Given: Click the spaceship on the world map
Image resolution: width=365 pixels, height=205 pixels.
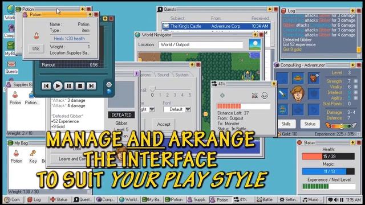Looking at the screenshot, I should 248,76.
